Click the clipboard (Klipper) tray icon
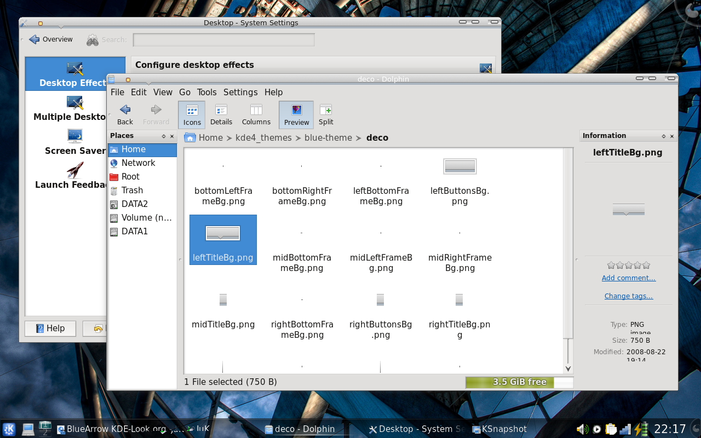The image size is (701, 438). point(611,429)
